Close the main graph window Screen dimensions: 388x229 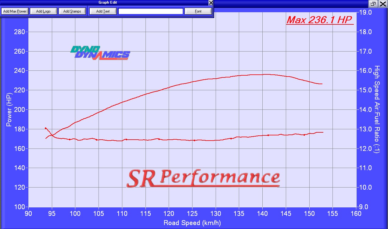(x=383, y=4)
